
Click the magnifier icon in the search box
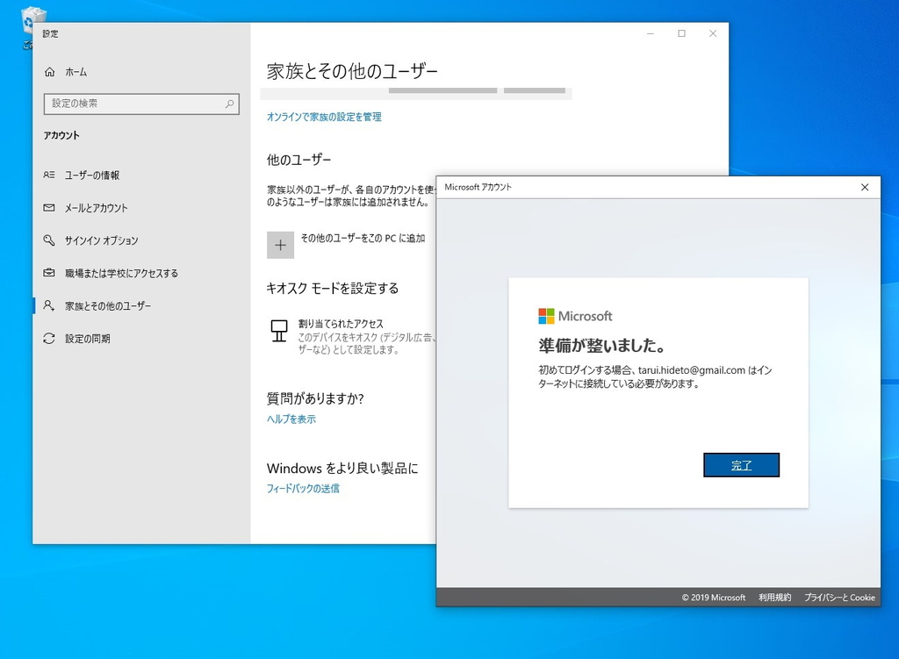click(x=230, y=104)
